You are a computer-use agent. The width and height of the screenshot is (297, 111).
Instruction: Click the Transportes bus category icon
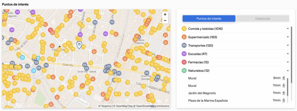click(x=184, y=45)
